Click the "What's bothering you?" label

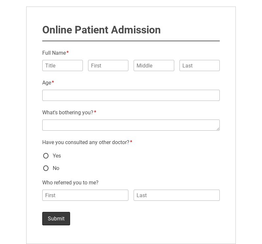[68, 113]
